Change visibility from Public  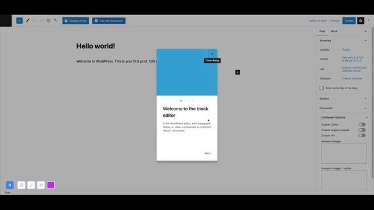pyautogui.click(x=346, y=50)
